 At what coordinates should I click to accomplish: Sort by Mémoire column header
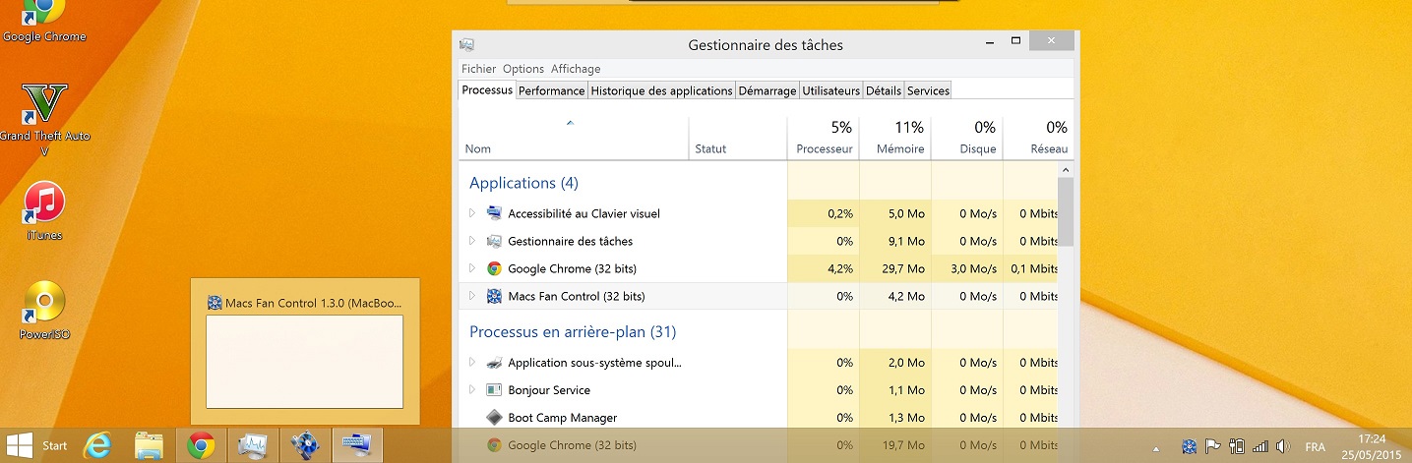click(x=895, y=138)
